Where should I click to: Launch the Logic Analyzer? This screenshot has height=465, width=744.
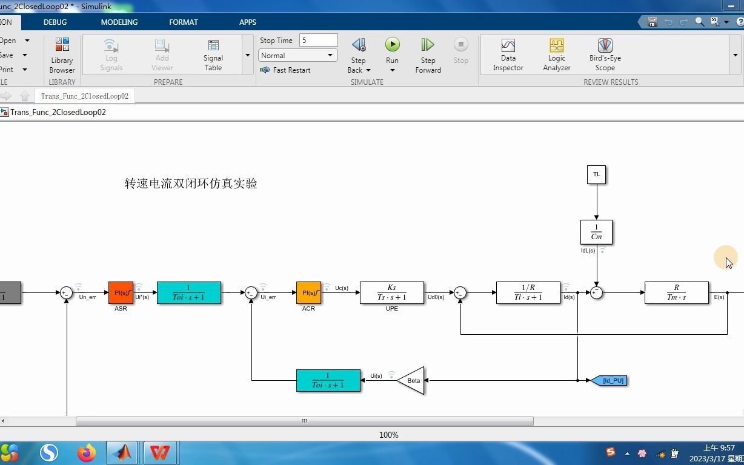557,55
